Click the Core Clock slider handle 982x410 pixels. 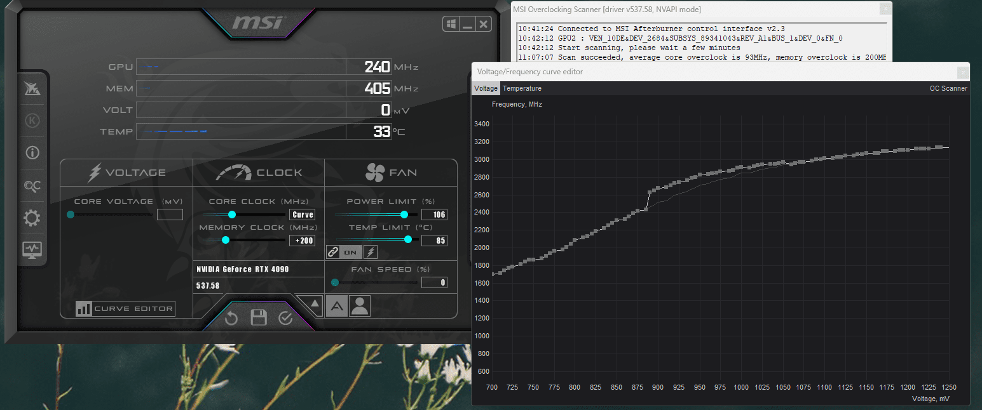tap(232, 215)
